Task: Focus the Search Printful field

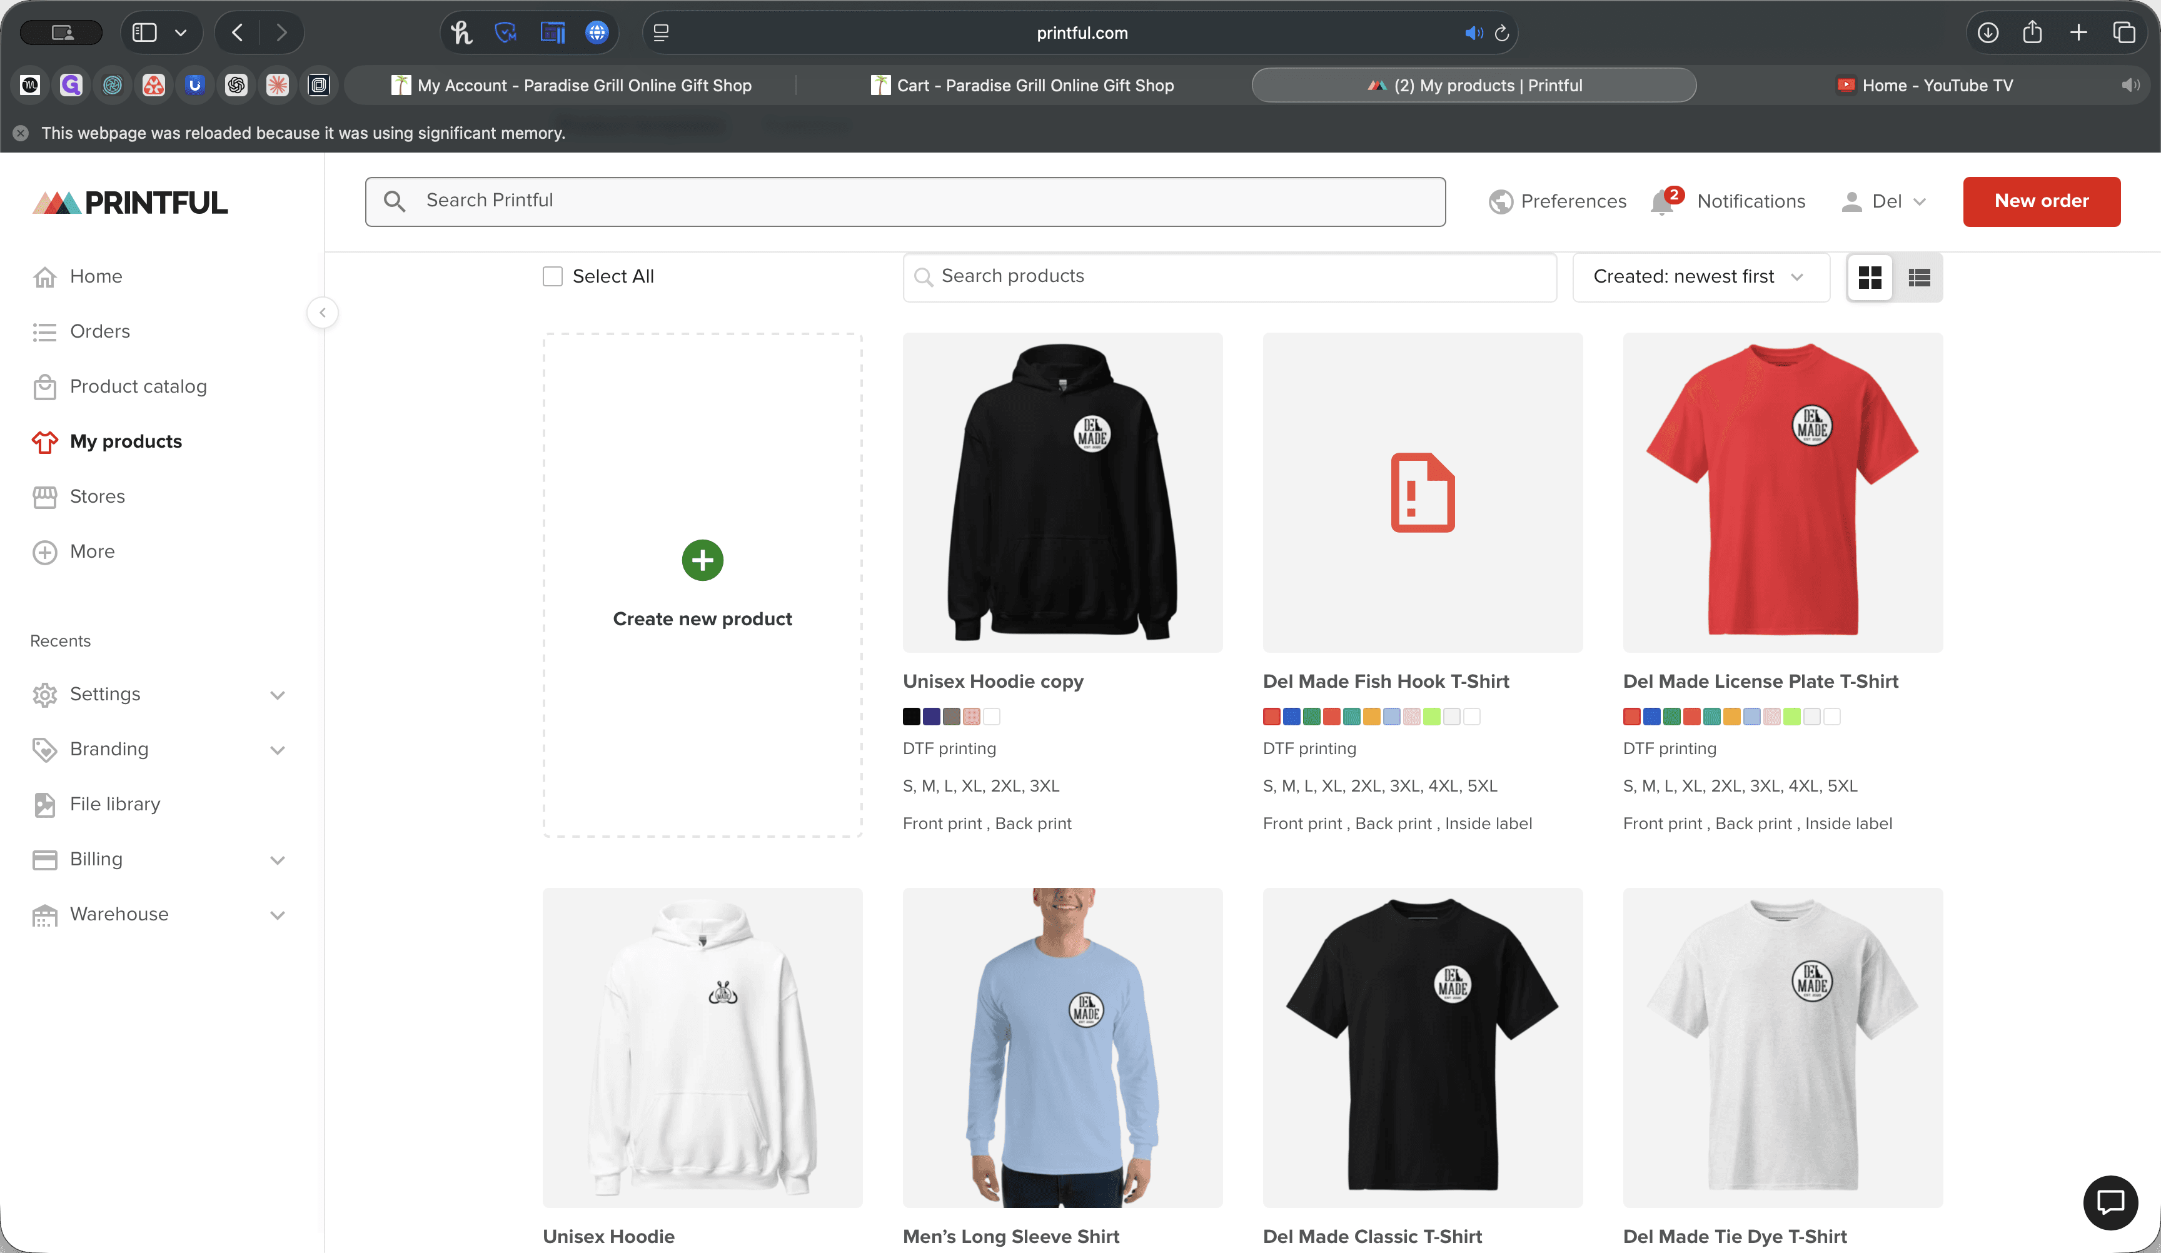Action: click(x=905, y=201)
